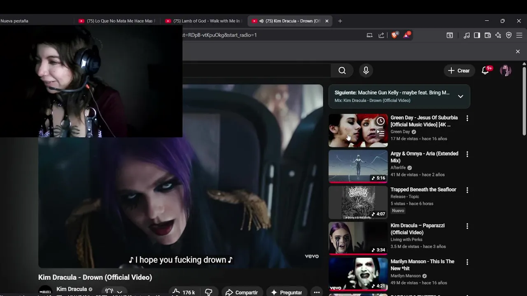
Task: Start voice search with microphone icon
Action: pos(366,71)
